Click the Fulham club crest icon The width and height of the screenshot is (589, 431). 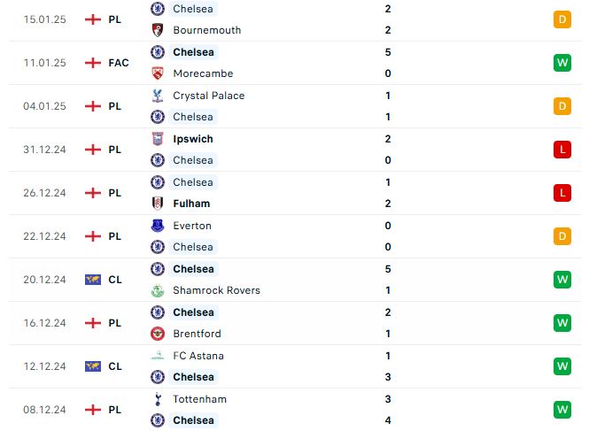158,204
